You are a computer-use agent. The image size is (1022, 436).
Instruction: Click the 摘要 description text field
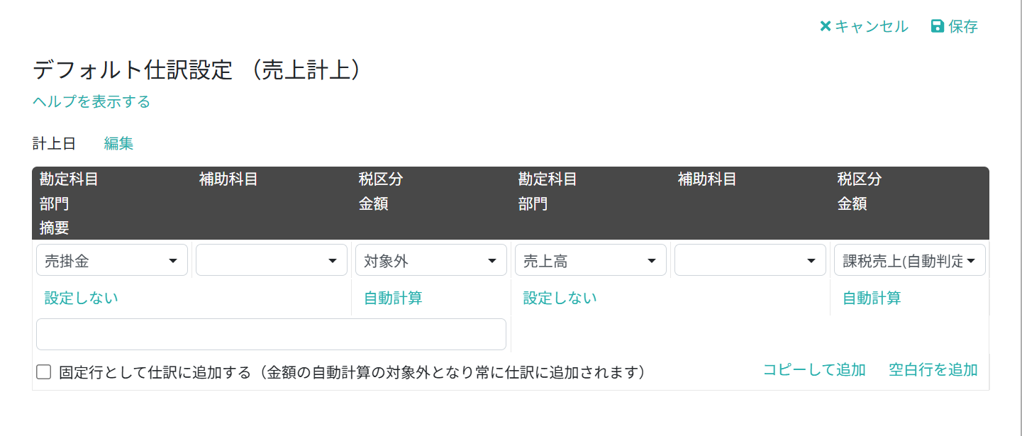coord(271,335)
